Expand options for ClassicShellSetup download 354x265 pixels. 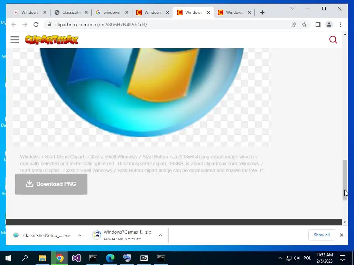pos(80,235)
